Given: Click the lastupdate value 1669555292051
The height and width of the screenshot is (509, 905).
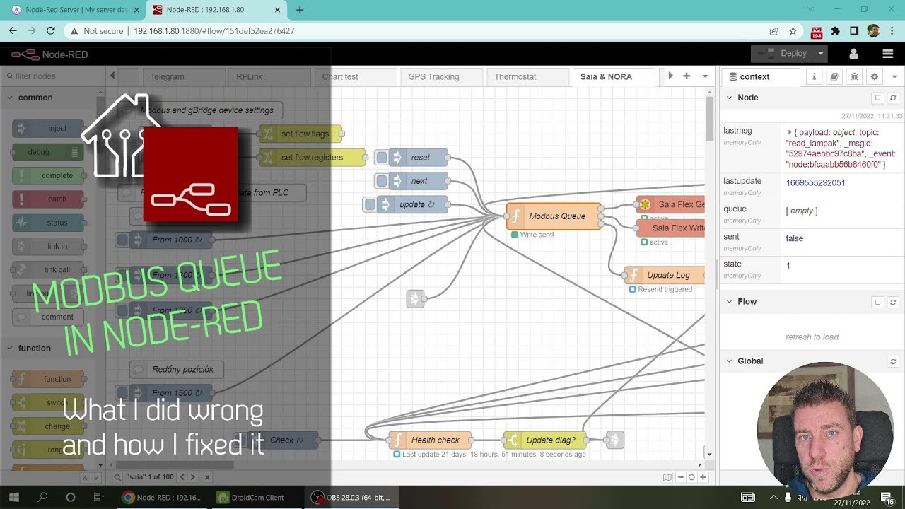Looking at the screenshot, I should click(x=815, y=182).
